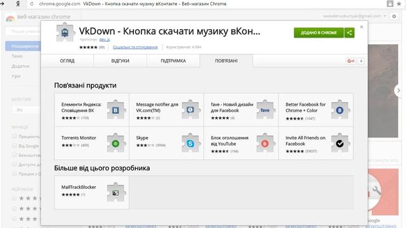Click the Yandex Я icon in toolbar

pos(18,4)
